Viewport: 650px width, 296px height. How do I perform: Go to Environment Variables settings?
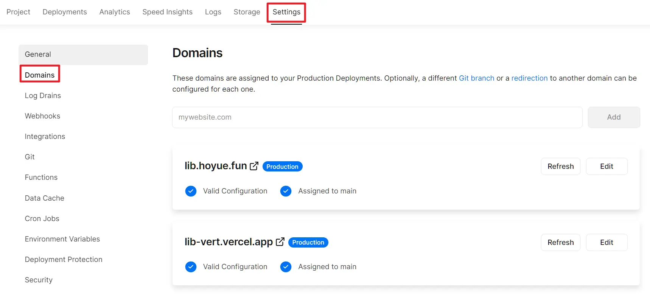[x=62, y=239]
